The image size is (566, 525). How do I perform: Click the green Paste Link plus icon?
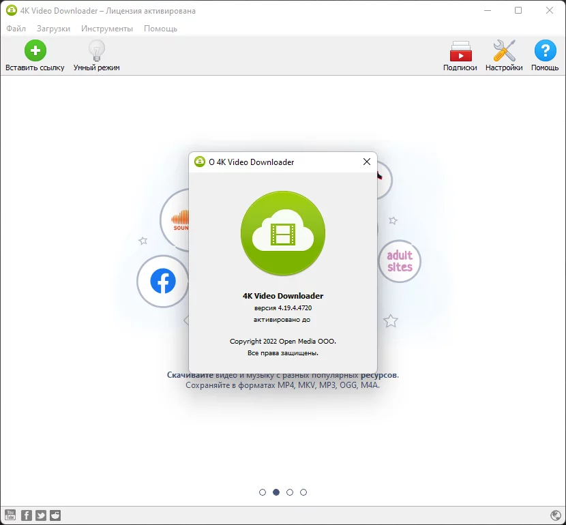35,50
